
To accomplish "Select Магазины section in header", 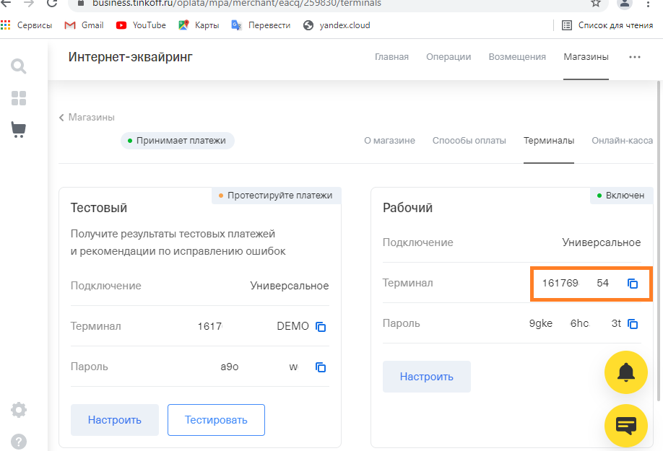I will coord(586,57).
